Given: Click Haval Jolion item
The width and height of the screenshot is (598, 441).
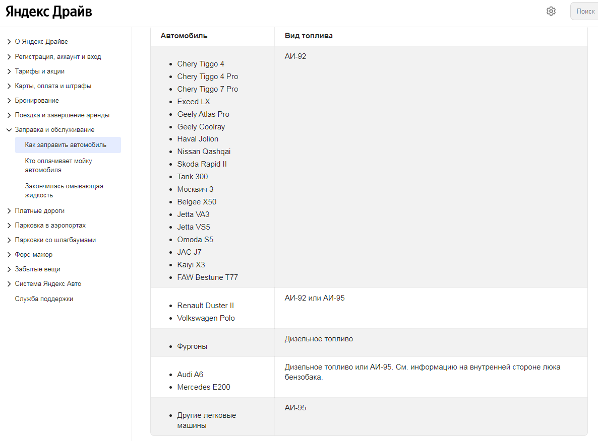Looking at the screenshot, I should coord(198,139).
